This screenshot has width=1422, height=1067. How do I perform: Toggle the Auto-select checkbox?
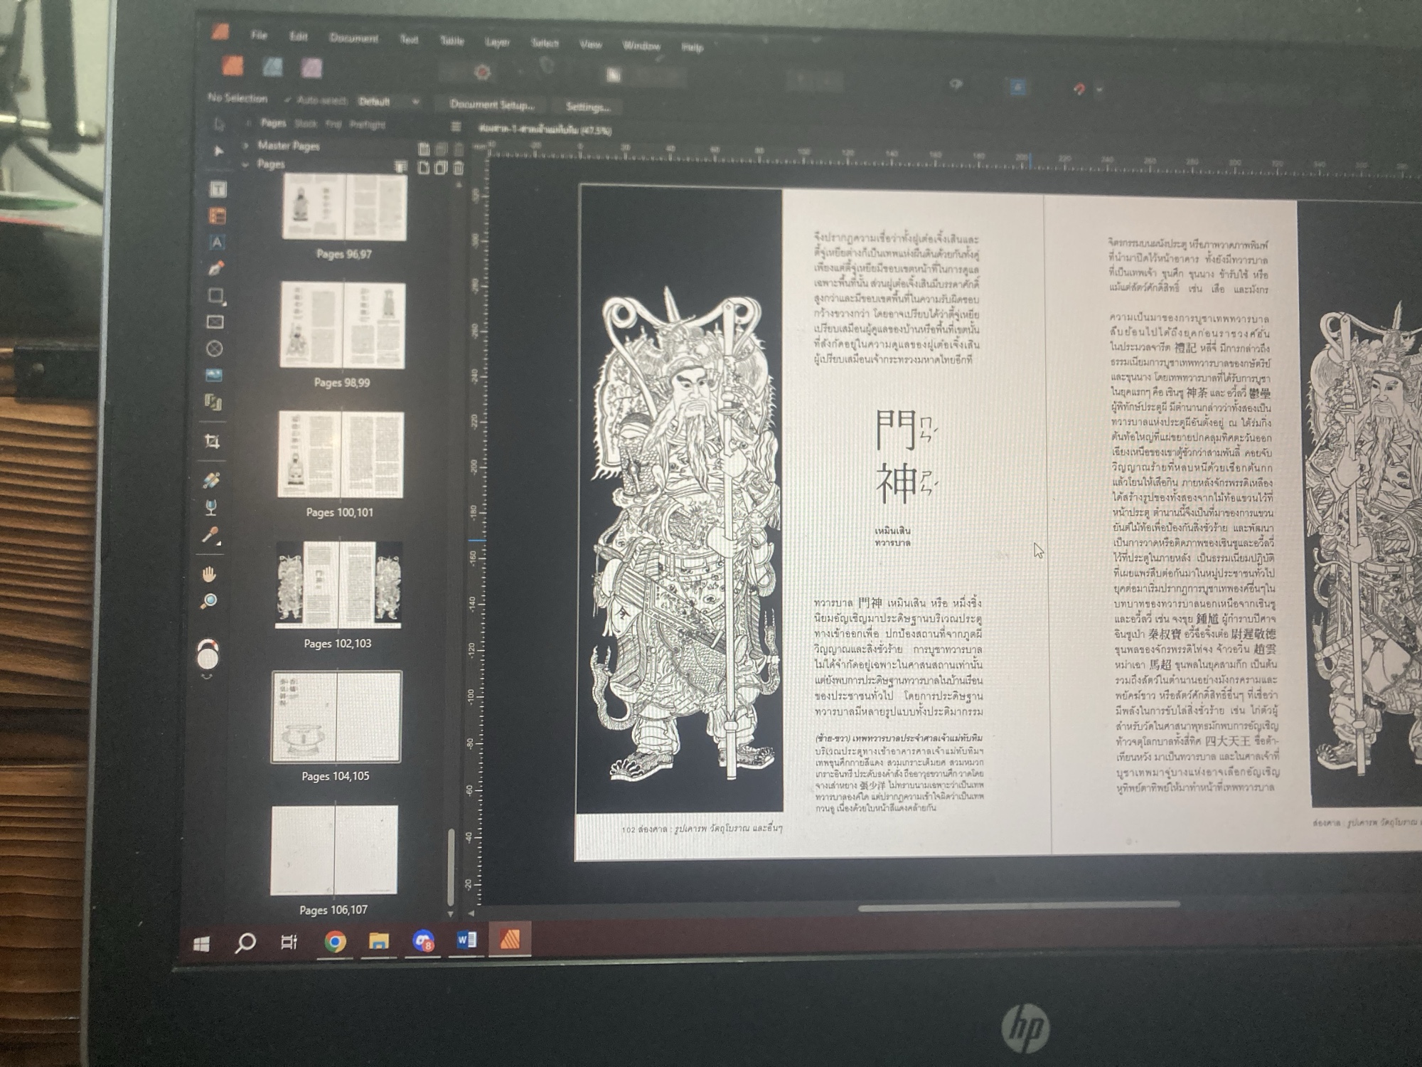tap(287, 100)
